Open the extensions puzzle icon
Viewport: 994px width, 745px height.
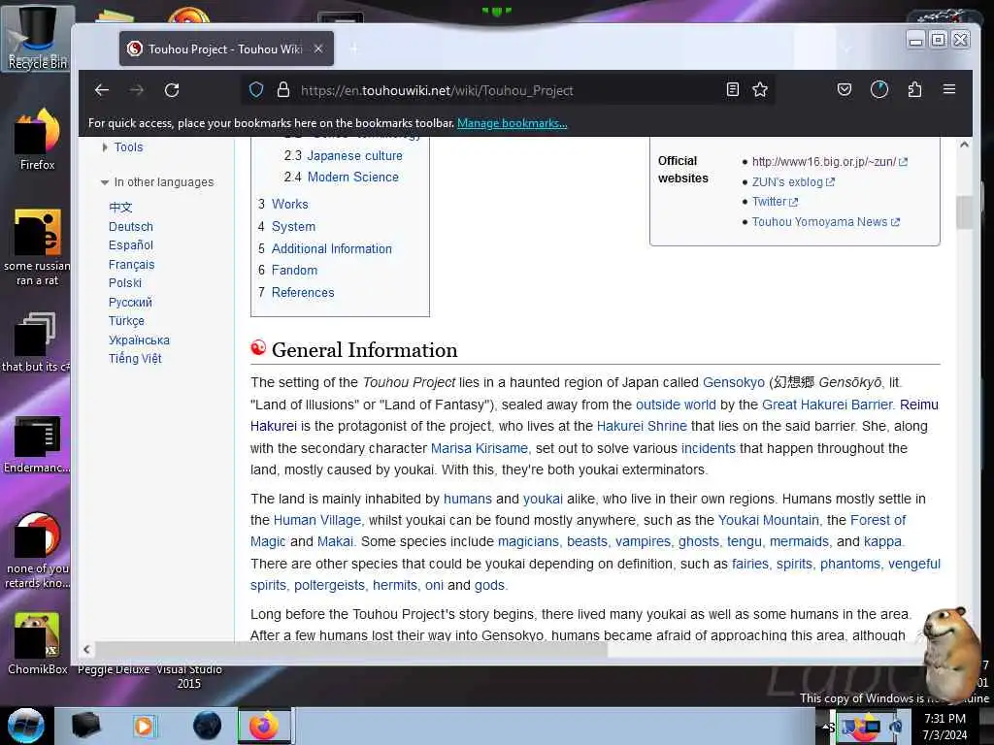click(x=914, y=90)
